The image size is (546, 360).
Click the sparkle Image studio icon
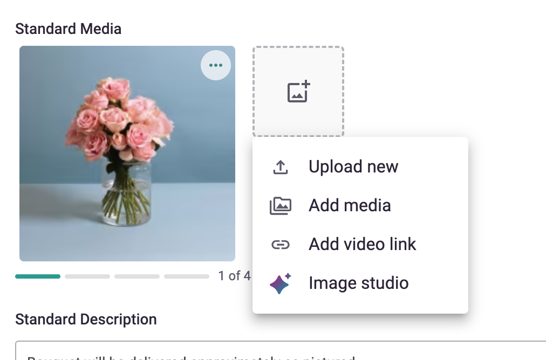click(281, 283)
